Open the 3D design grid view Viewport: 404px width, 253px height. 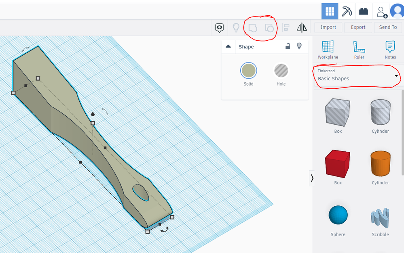[x=330, y=11]
